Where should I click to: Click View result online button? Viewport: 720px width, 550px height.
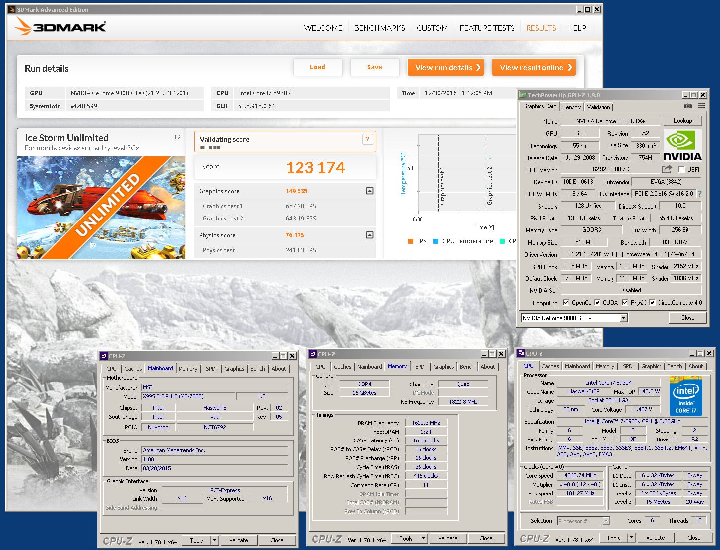tap(534, 67)
